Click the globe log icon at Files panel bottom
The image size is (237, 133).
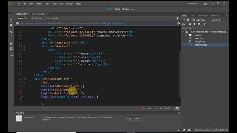coord(189,130)
